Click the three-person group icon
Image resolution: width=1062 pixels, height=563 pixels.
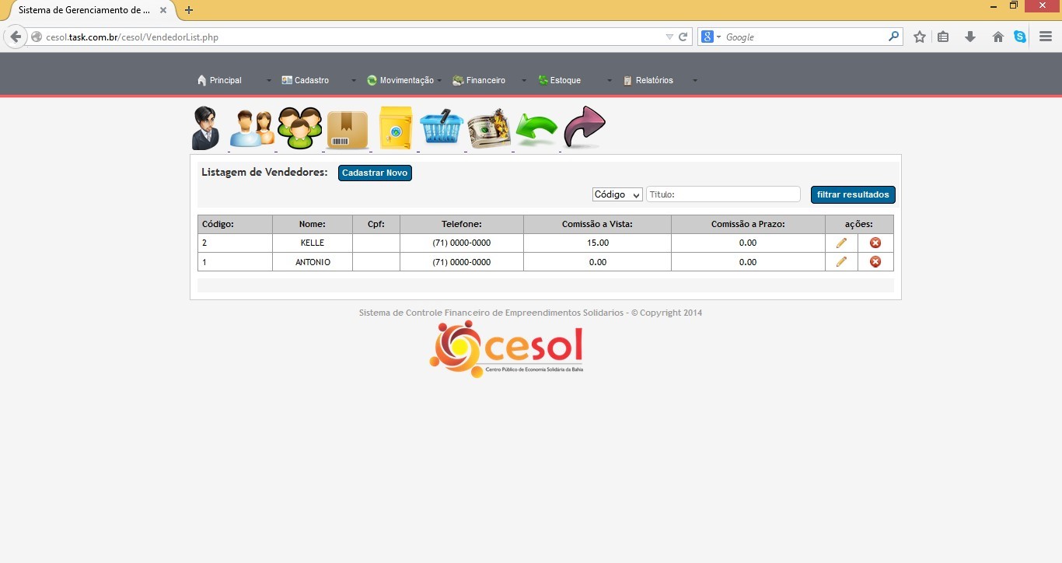[299, 128]
